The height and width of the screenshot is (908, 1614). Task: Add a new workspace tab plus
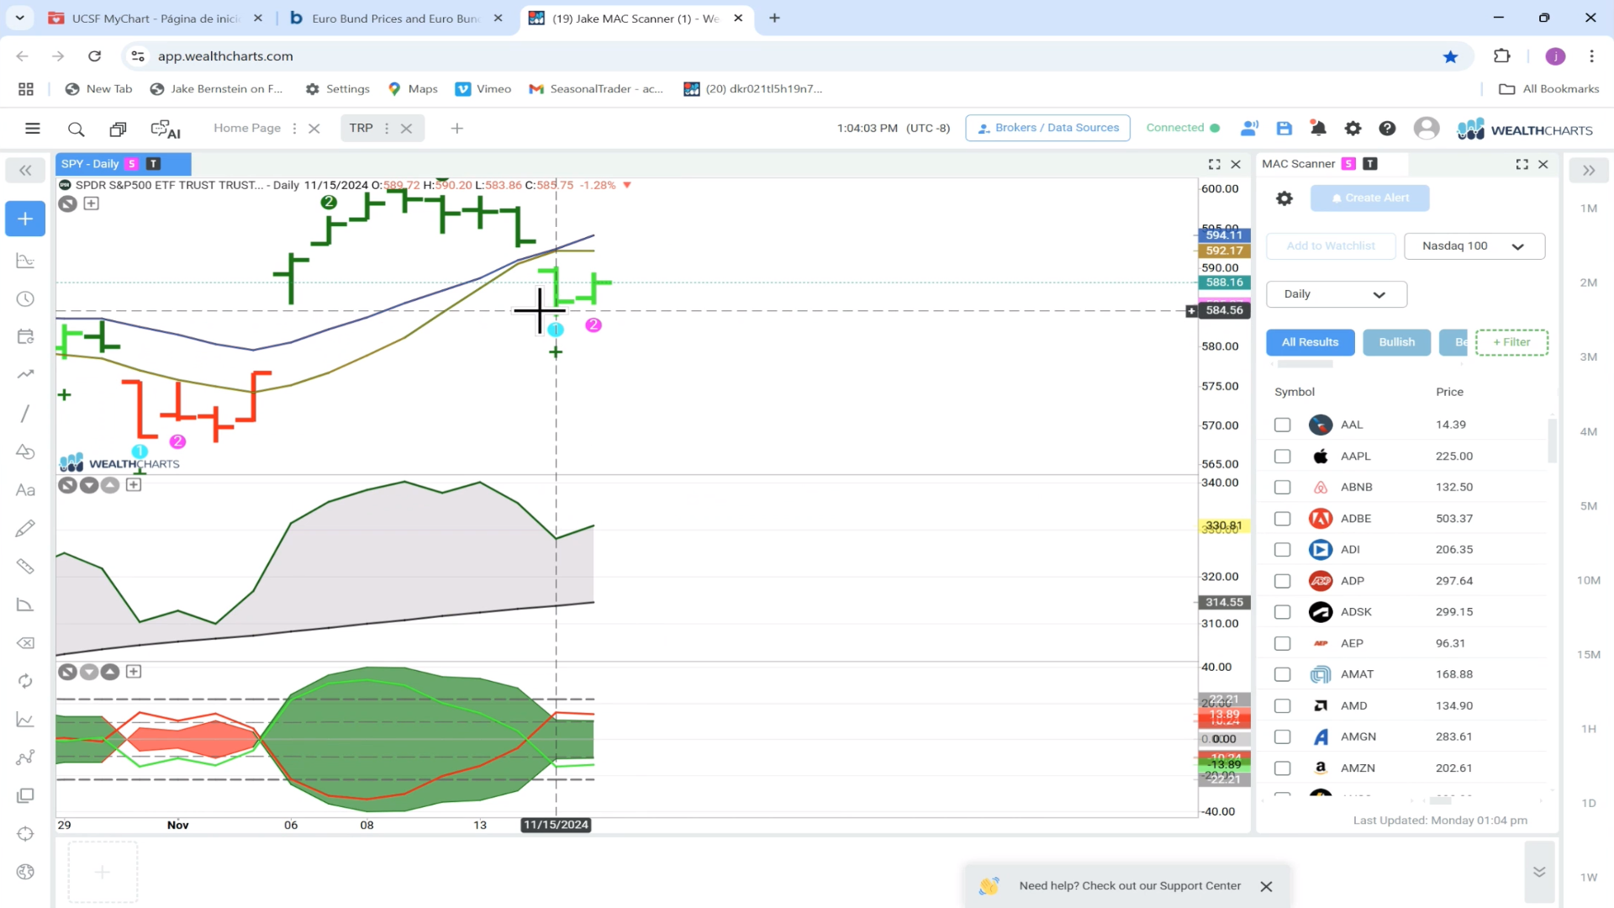pyautogui.click(x=457, y=129)
